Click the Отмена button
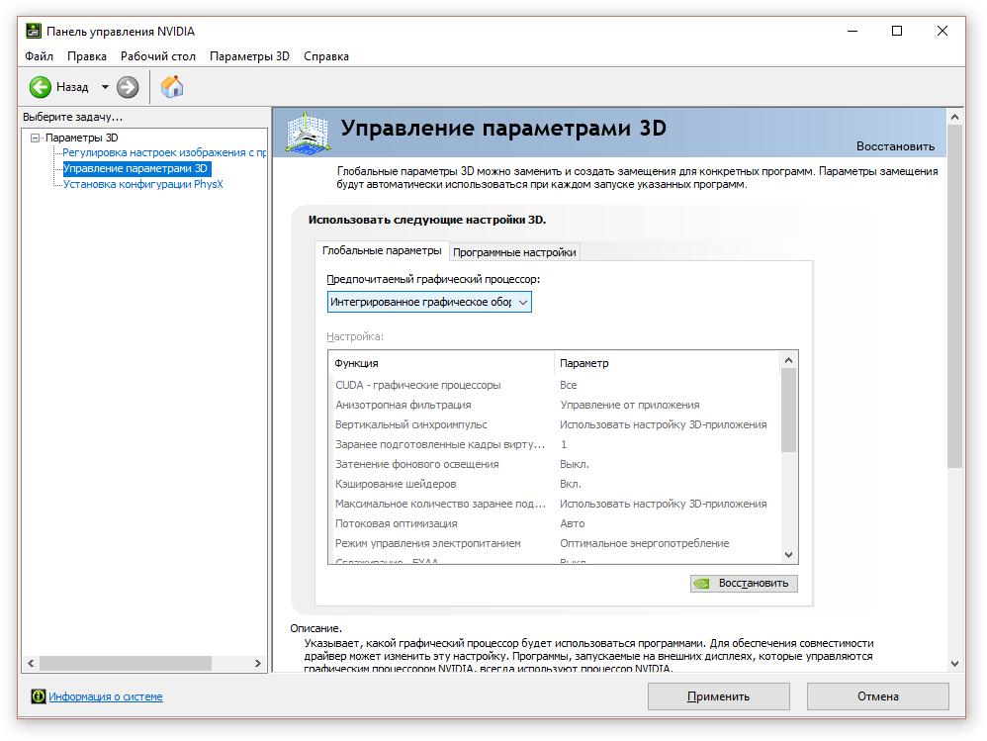Screen dimensions: 987x741 (x=877, y=696)
